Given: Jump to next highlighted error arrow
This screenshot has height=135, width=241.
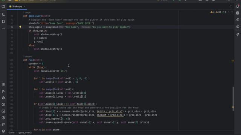Looking at the screenshot, I should point(232,12).
